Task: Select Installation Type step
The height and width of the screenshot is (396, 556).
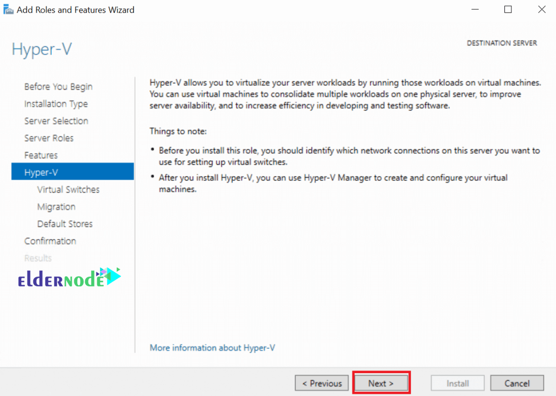Action: (56, 104)
